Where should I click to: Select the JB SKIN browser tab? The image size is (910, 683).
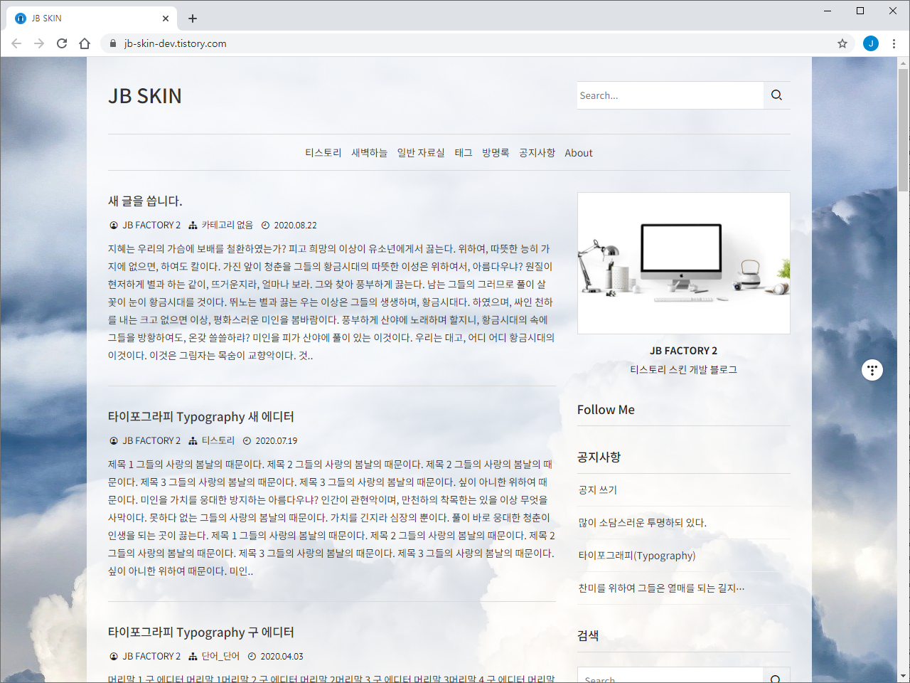tap(91, 18)
